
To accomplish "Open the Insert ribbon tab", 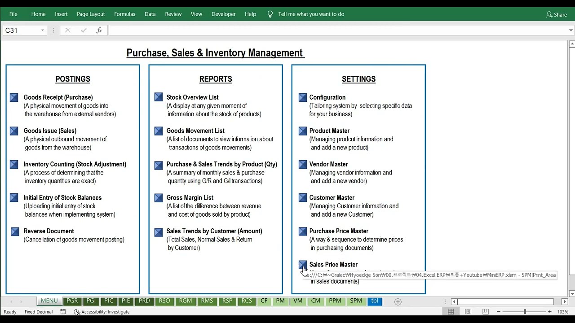I will click(x=61, y=14).
